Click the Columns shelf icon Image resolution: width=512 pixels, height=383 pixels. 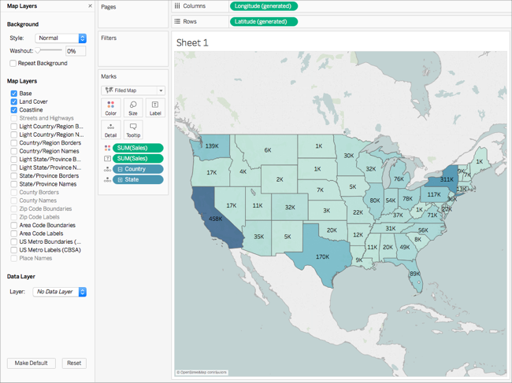177,6
